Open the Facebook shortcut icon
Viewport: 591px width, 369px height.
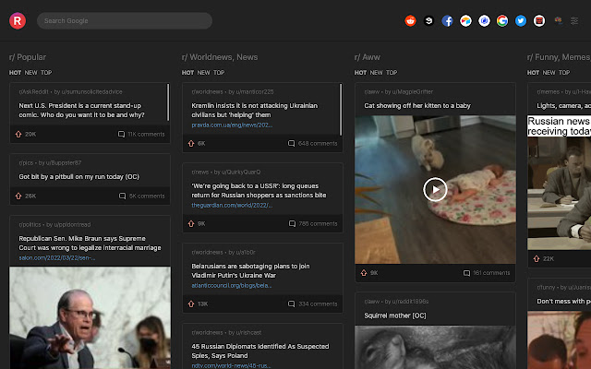coord(448,20)
